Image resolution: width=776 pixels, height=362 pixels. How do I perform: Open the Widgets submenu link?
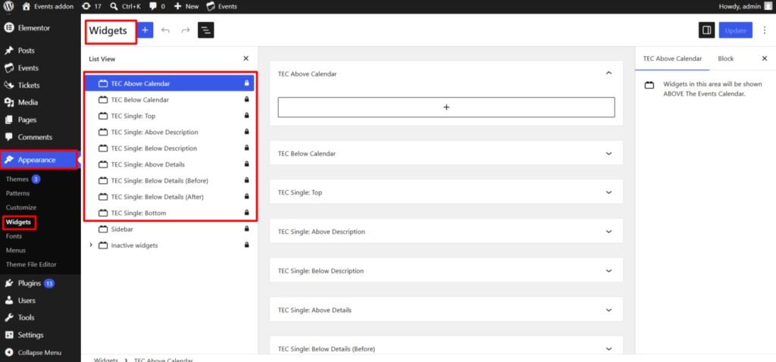pyautogui.click(x=18, y=222)
